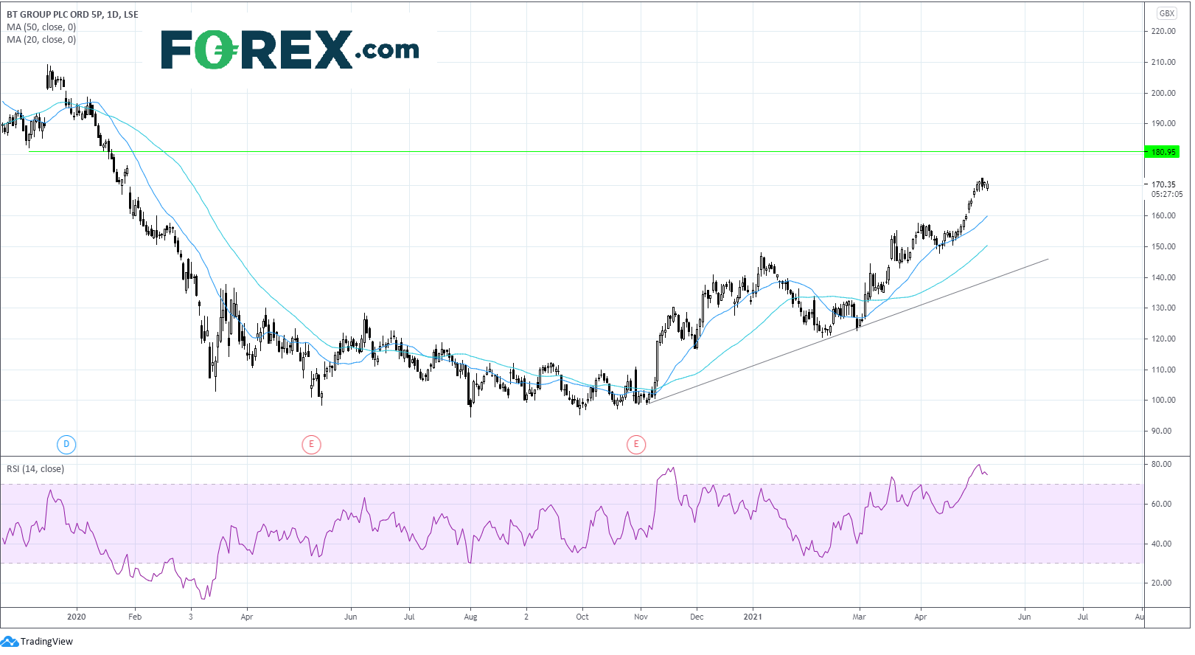The height and width of the screenshot is (655, 1195).
Task: Click the first earnings 'E' marker near May
Action: 311,444
